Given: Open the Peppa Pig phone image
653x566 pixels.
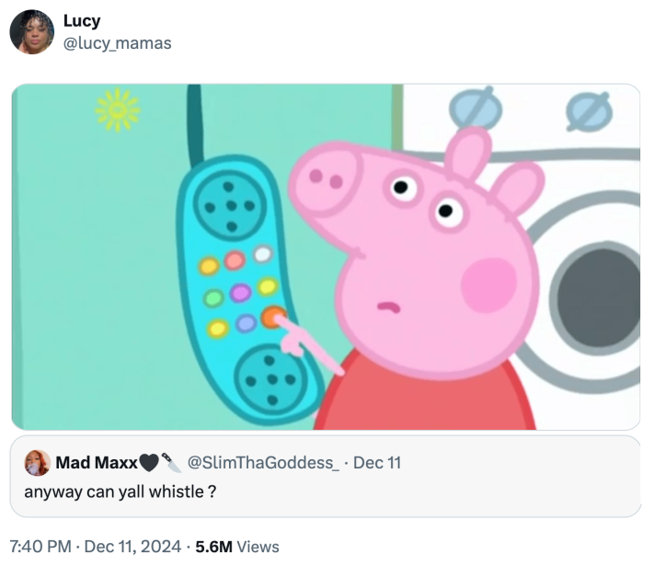Looking at the screenshot, I should click(326, 257).
